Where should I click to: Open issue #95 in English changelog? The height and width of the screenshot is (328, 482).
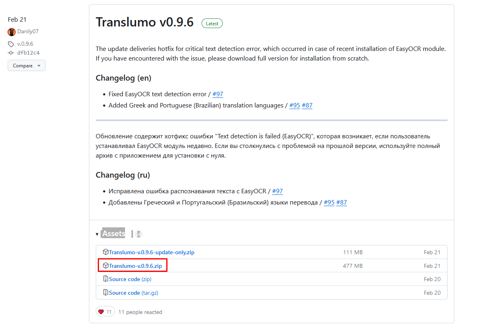[294, 105]
